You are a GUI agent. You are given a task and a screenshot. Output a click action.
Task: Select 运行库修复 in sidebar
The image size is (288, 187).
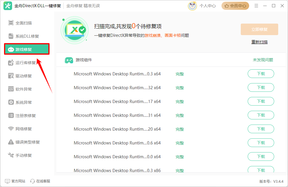(26, 63)
